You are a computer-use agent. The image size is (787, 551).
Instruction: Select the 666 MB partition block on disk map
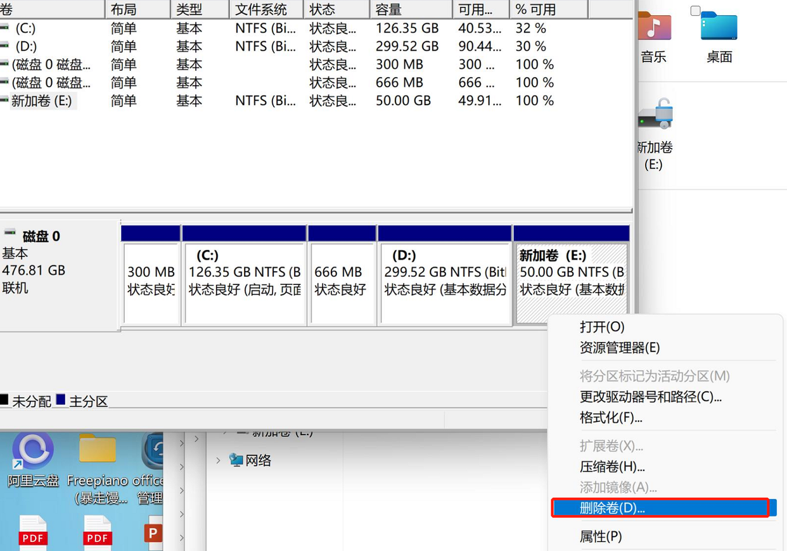342,275
